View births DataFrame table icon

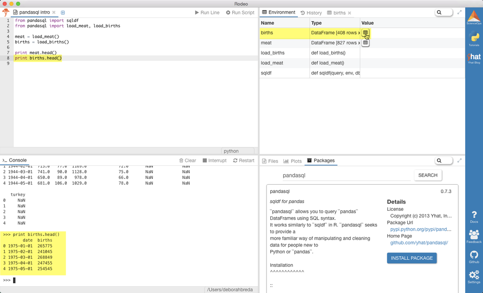pos(366,33)
